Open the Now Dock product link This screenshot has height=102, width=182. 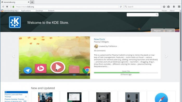tap(99, 39)
